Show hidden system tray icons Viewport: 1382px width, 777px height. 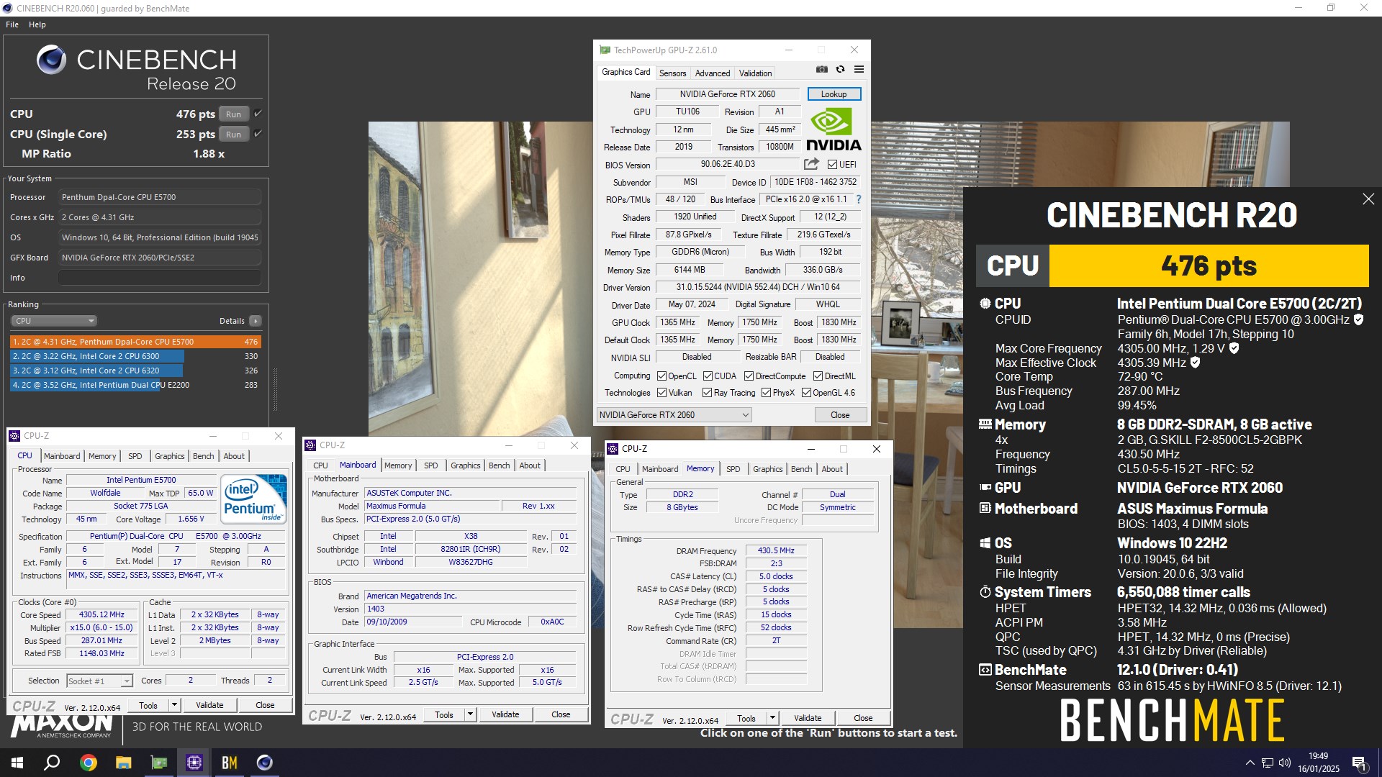(x=1250, y=763)
